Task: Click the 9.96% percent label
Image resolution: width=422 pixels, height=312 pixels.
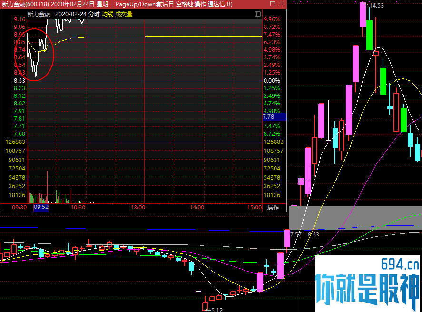Action: pos(272,19)
